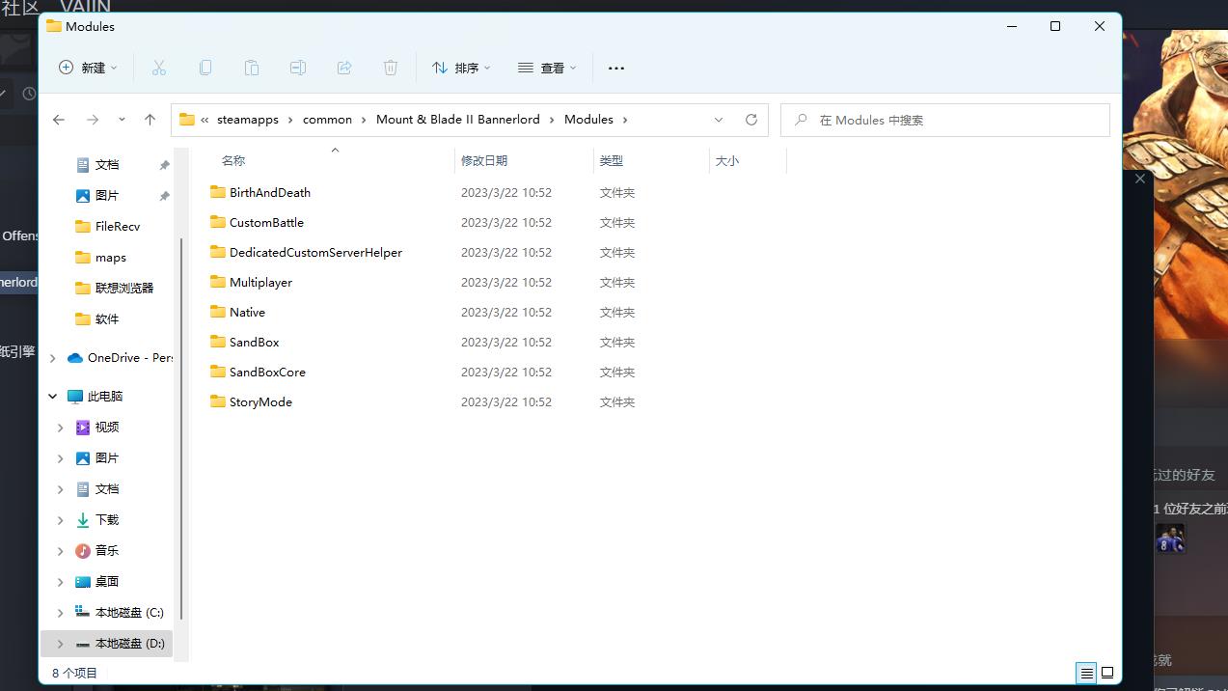Sort by 类型 column header
This screenshot has height=691, width=1228.
[x=612, y=161]
